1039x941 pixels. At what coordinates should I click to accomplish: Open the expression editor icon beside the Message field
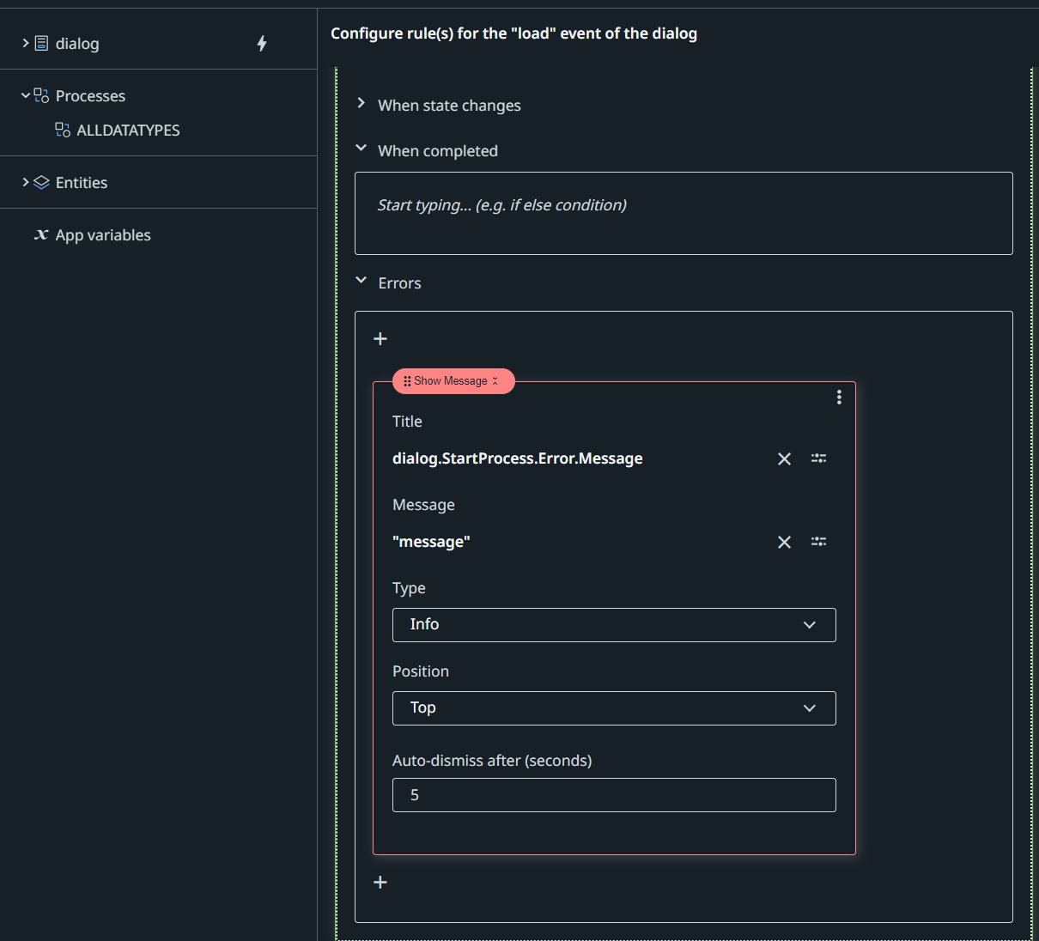[x=818, y=542]
